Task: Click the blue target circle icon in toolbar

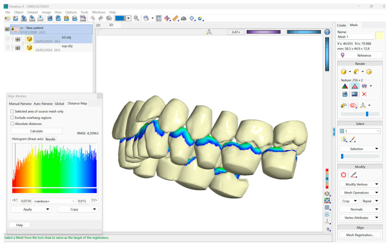Action: point(192,18)
